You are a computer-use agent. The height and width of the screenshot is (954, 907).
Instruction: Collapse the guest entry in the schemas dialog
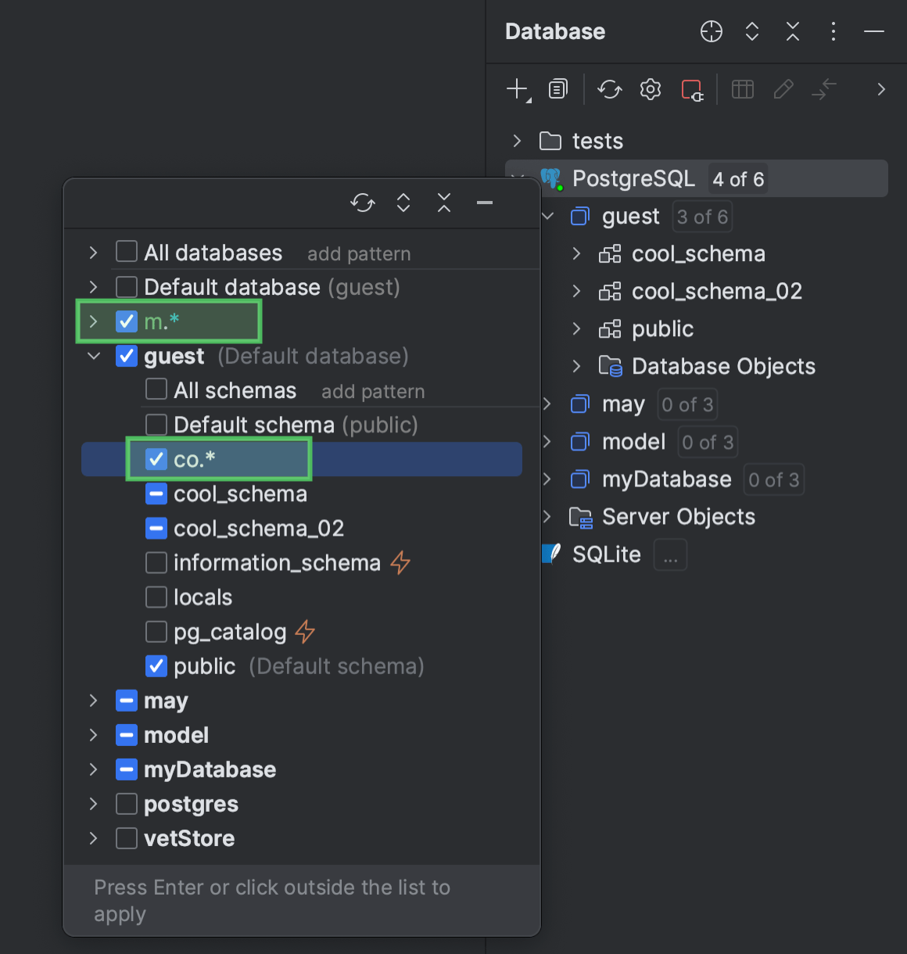point(94,356)
